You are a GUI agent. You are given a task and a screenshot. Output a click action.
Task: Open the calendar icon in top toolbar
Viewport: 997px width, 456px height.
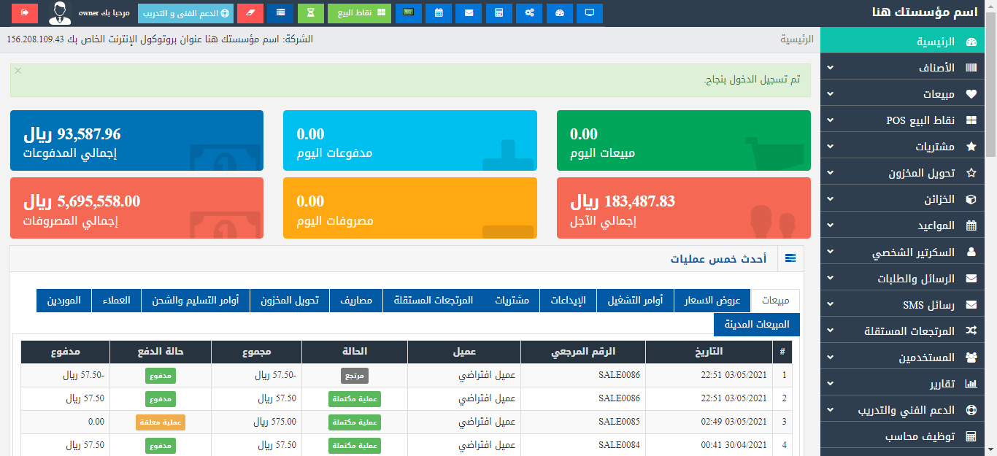439,13
